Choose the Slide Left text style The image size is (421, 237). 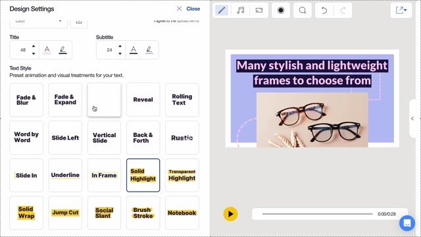[65, 138]
